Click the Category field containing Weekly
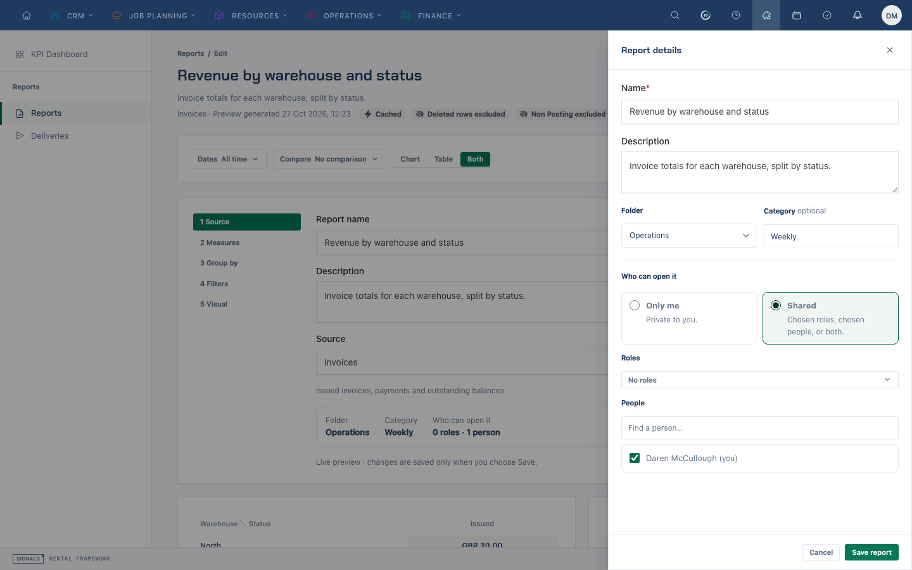The image size is (912, 570). pos(831,236)
